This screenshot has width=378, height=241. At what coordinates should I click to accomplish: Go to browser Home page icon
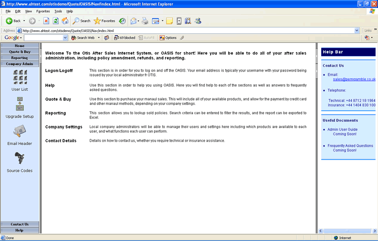[x=65, y=21]
